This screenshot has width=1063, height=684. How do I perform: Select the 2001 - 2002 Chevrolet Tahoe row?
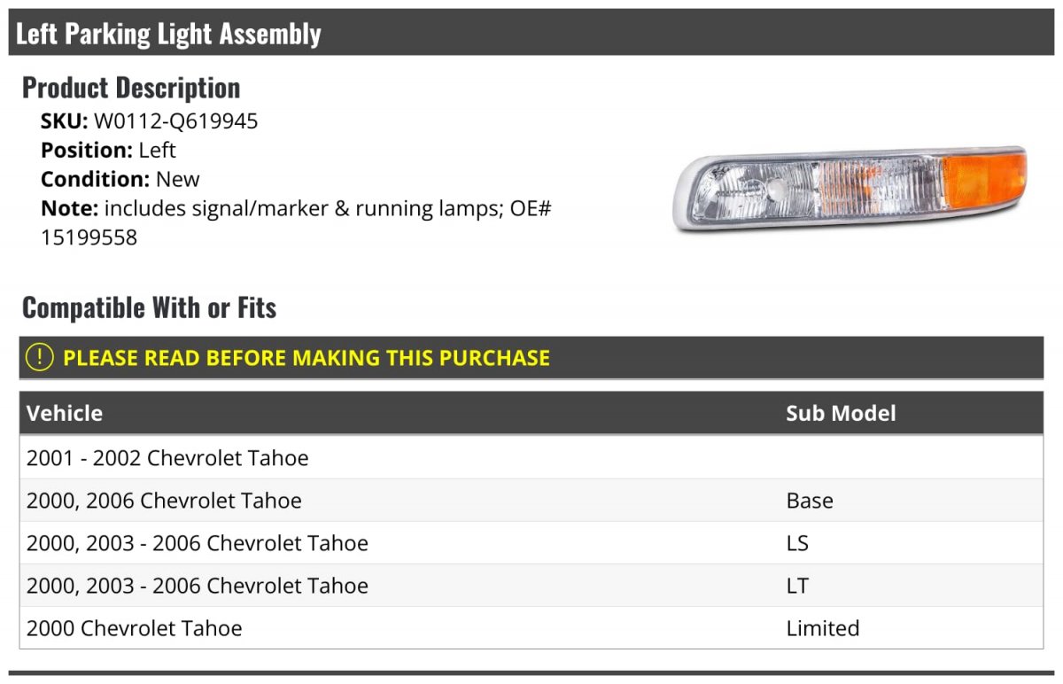click(x=167, y=458)
